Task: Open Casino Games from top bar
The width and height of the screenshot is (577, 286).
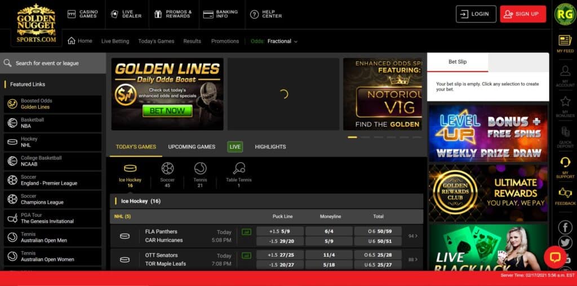Action: [x=82, y=14]
